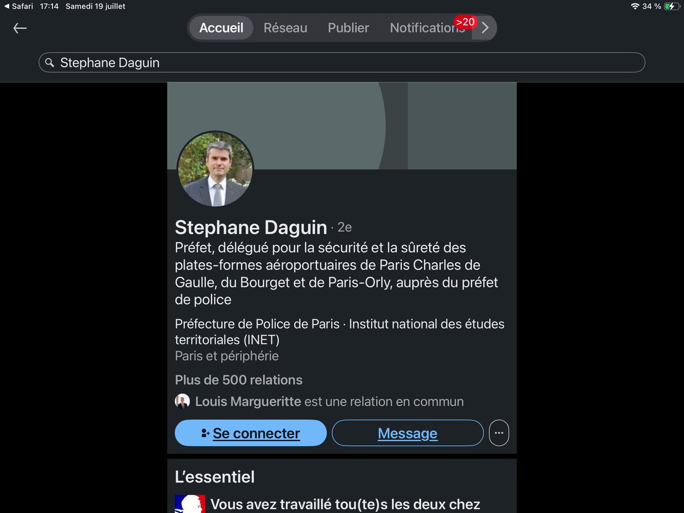Tap the magnifying glass search icon
684x513 pixels.
pyautogui.click(x=50, y=63)
